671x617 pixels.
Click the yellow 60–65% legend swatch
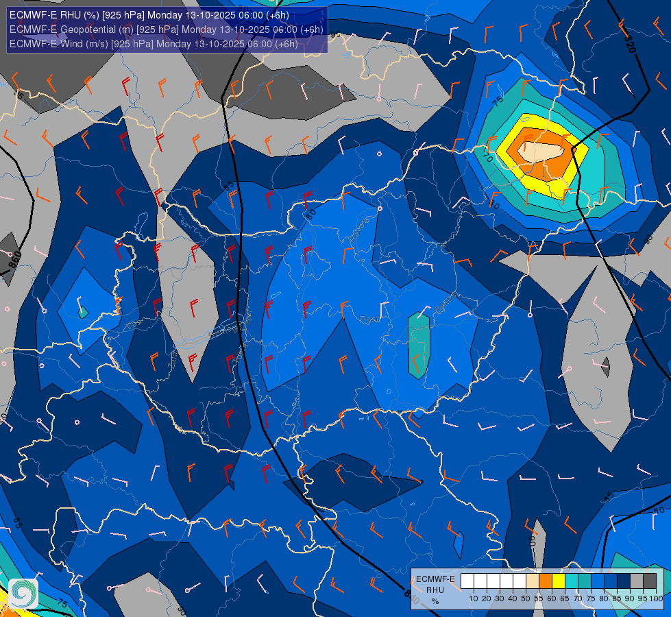(x=559, y=581)
